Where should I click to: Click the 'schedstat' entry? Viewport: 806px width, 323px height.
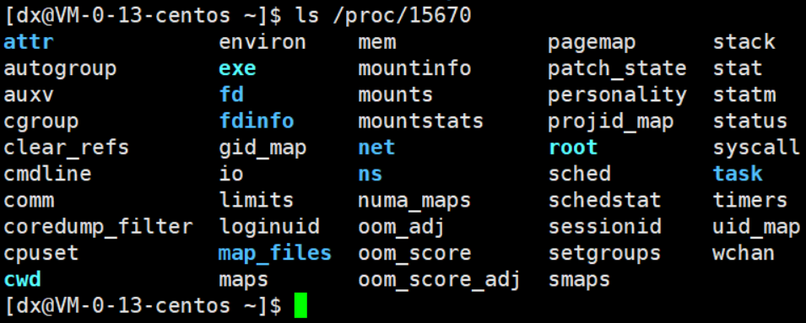coord(604,201)
